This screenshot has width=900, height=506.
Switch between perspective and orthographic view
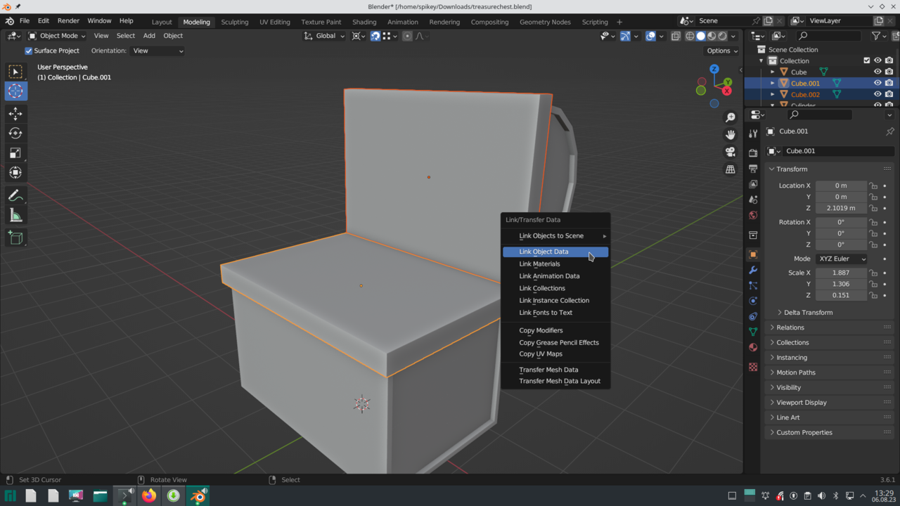731,169
